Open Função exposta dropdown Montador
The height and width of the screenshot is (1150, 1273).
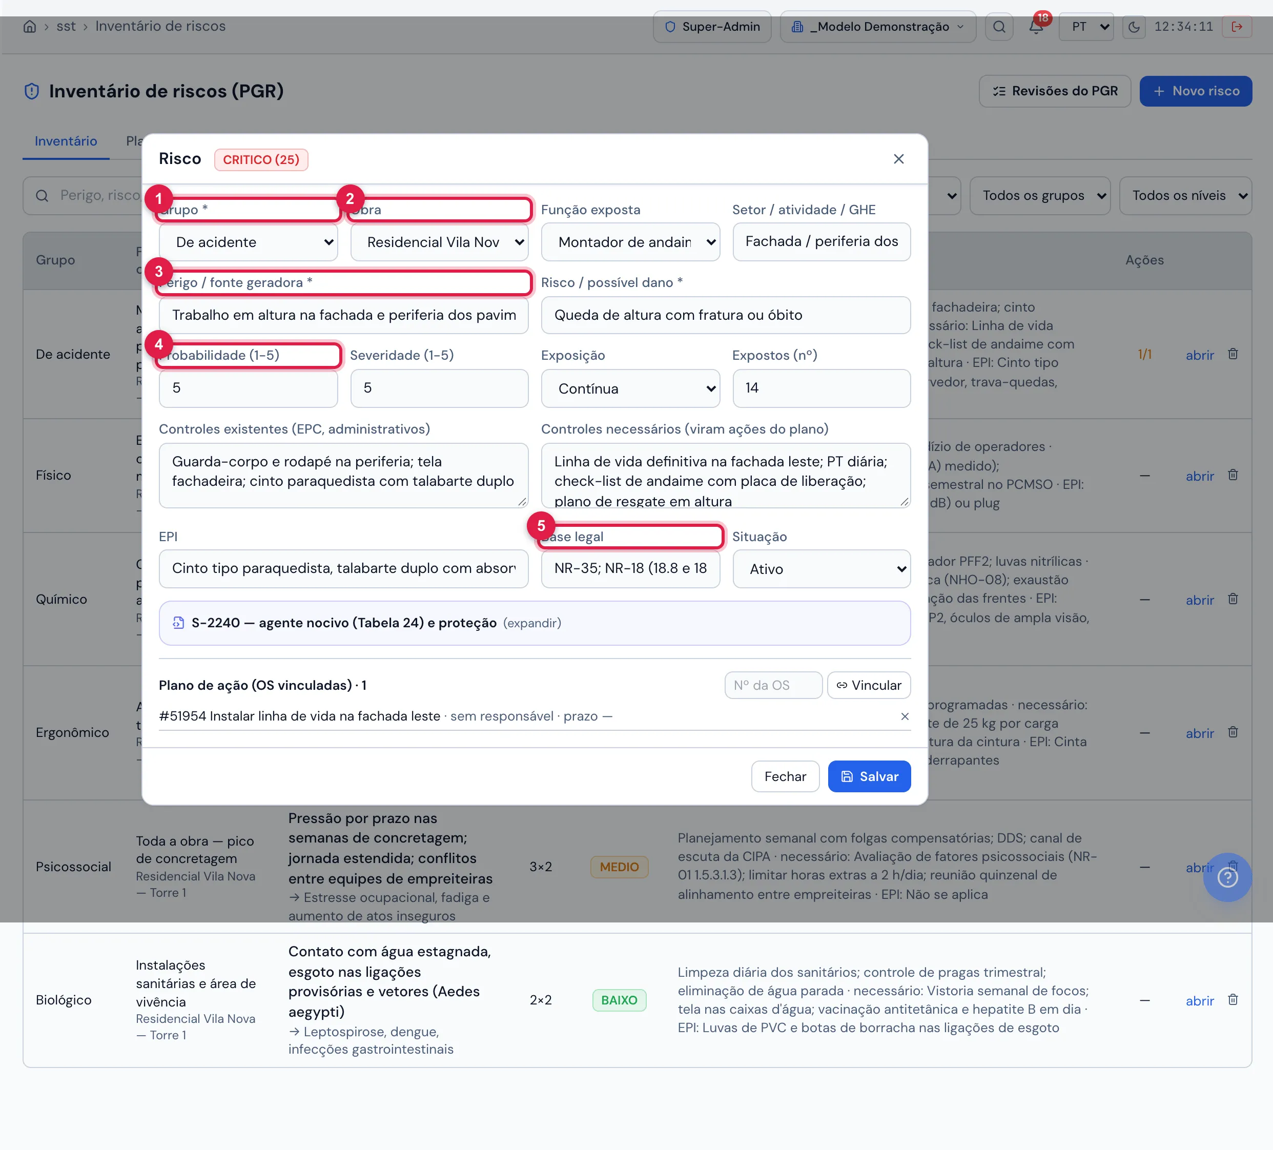630,242
